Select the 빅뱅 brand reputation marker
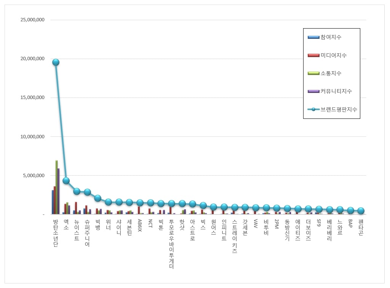 point(98,198)
